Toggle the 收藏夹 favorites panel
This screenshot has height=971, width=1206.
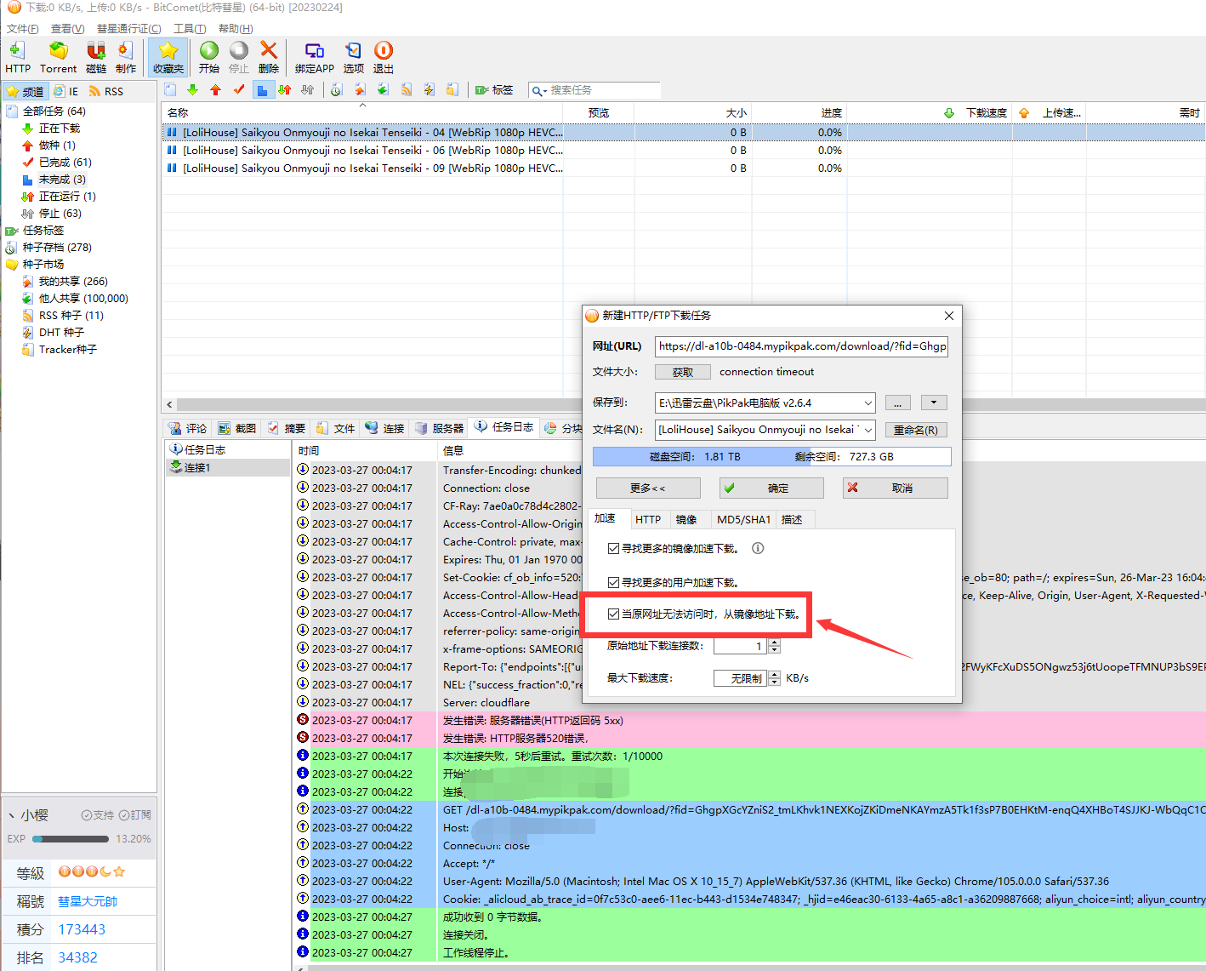coord(168,57)
